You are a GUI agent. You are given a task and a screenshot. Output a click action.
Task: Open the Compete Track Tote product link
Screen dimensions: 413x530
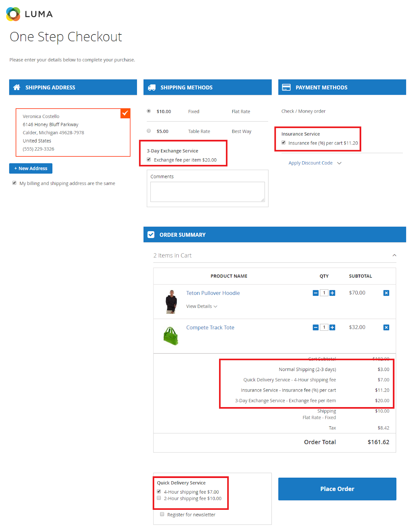tap(210, 327)
